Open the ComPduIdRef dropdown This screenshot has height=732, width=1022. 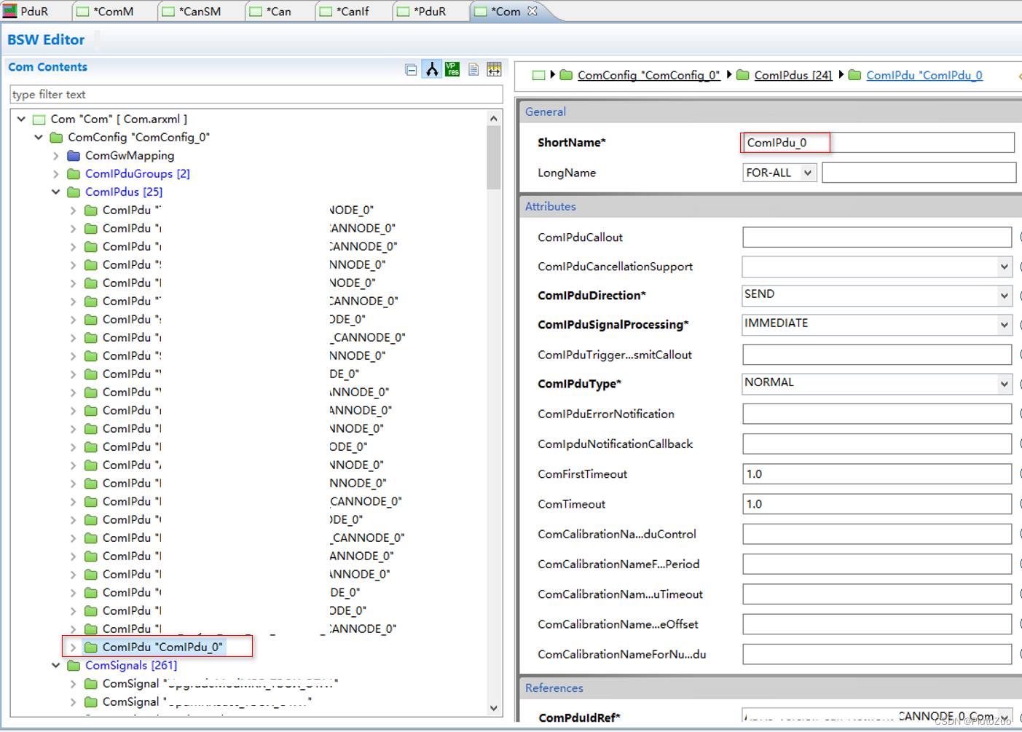point(1006,717)
